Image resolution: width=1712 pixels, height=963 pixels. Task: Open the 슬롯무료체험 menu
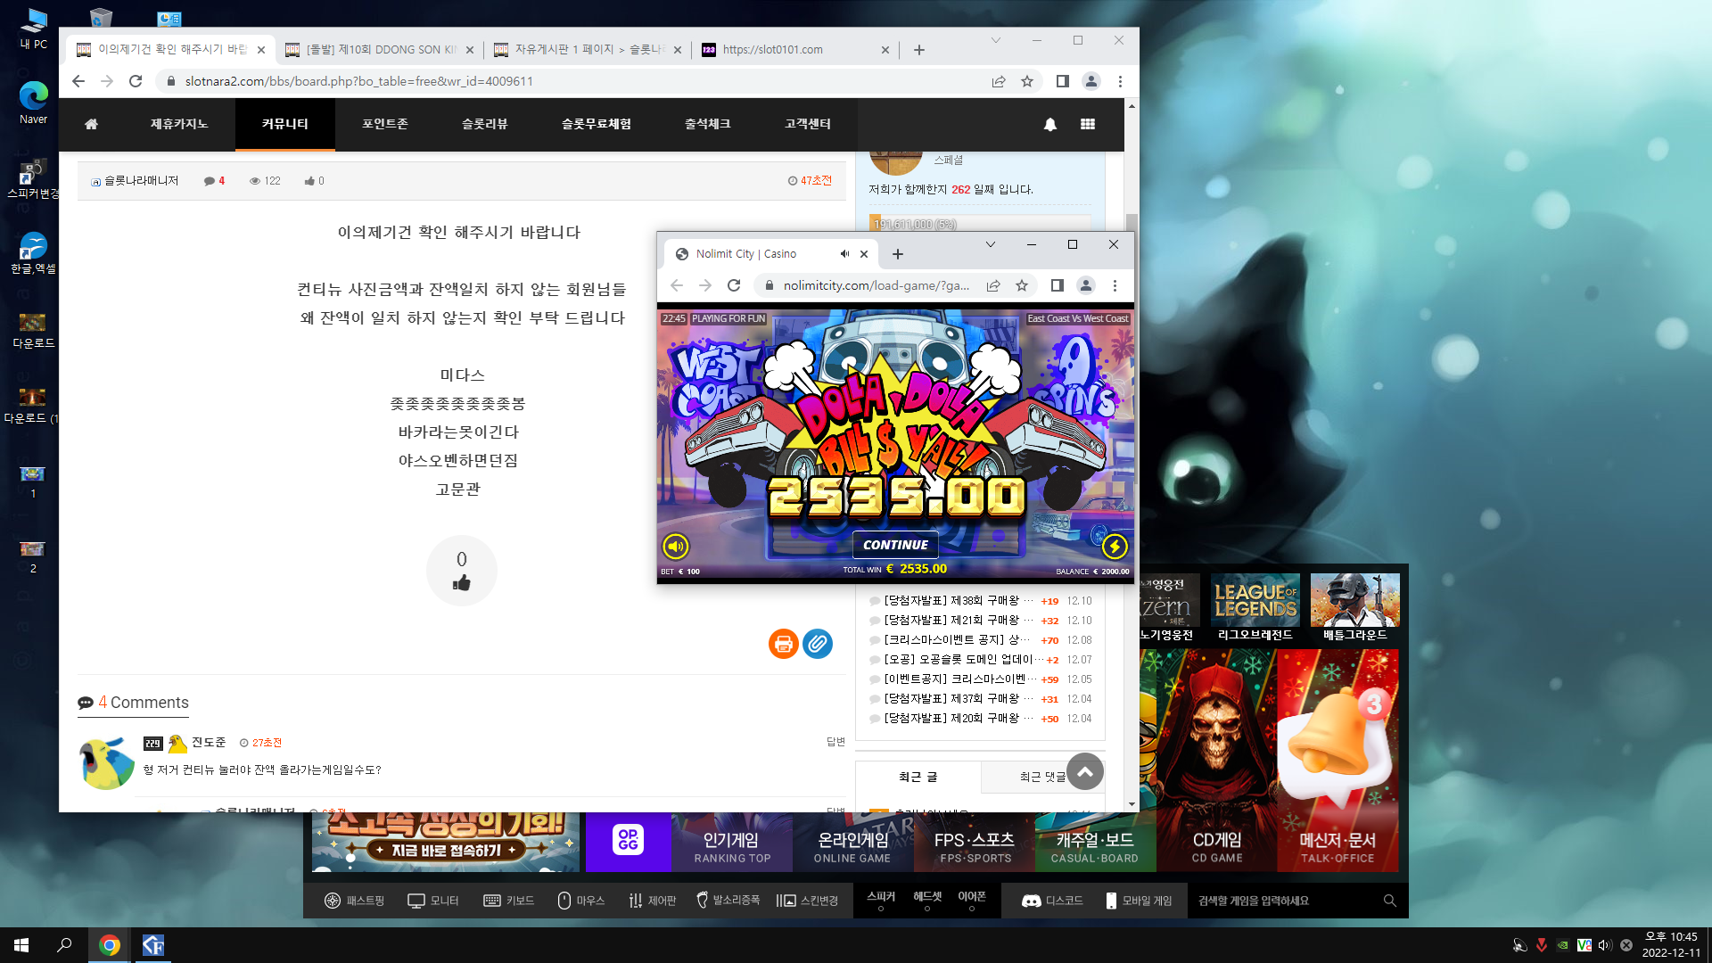[597, 124]
